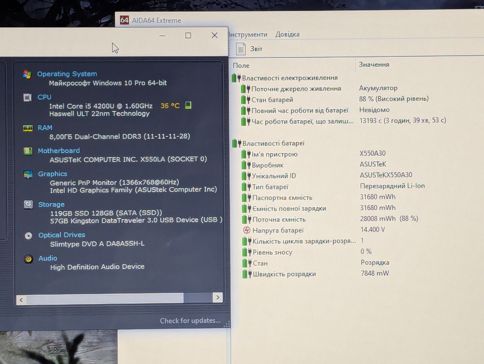The width and height of the screenshot is (484, 364).
Task: Open the Operating System section
Action: click(67, 74)
